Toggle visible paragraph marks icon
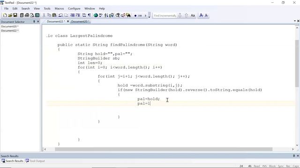300x168 pixels. [90, 15]
